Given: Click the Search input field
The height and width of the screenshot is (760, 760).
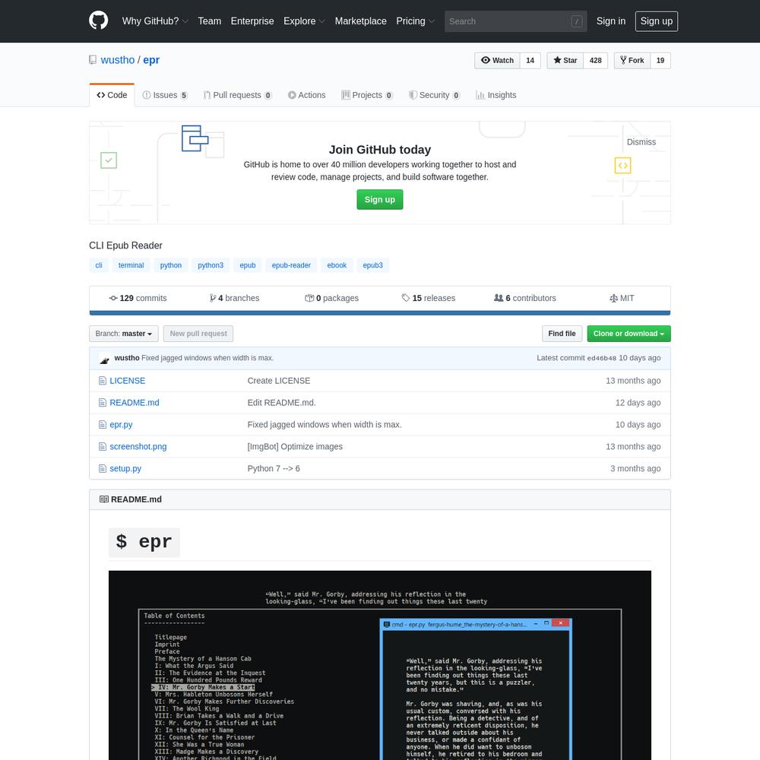Looking at the screenshot, I should pyautogui.click(x=516, y=21).
